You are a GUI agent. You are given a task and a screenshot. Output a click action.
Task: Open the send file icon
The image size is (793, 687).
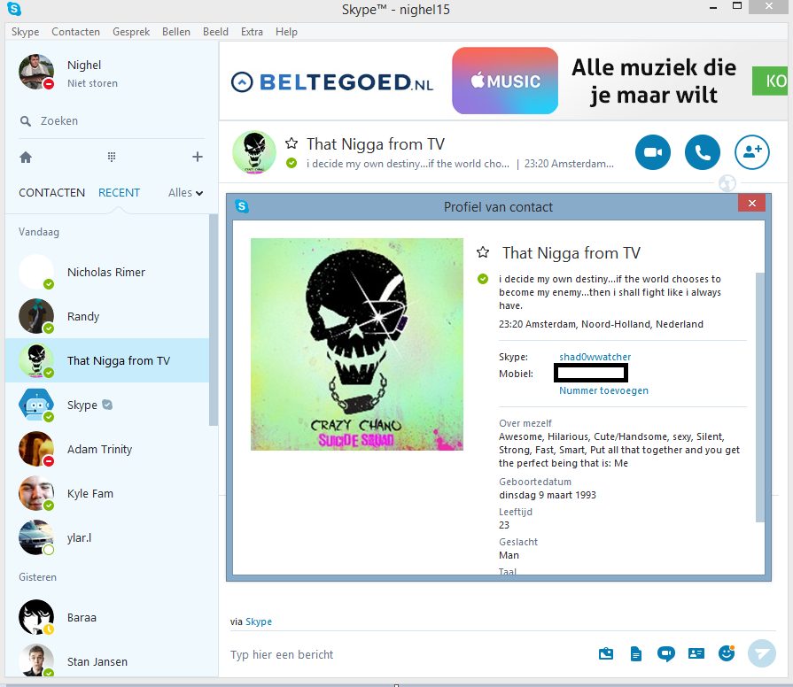(606, 653)
